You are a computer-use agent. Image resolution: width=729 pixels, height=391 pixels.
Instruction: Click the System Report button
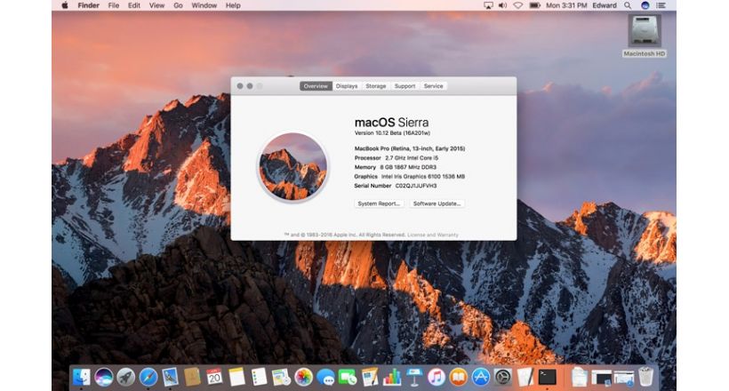[379, 203]
